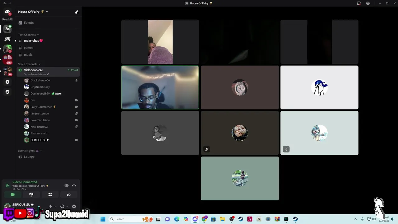This screenshot has height=224, width=398.
Task: Open Discord direct messages home icon
Action: [7, 12]
